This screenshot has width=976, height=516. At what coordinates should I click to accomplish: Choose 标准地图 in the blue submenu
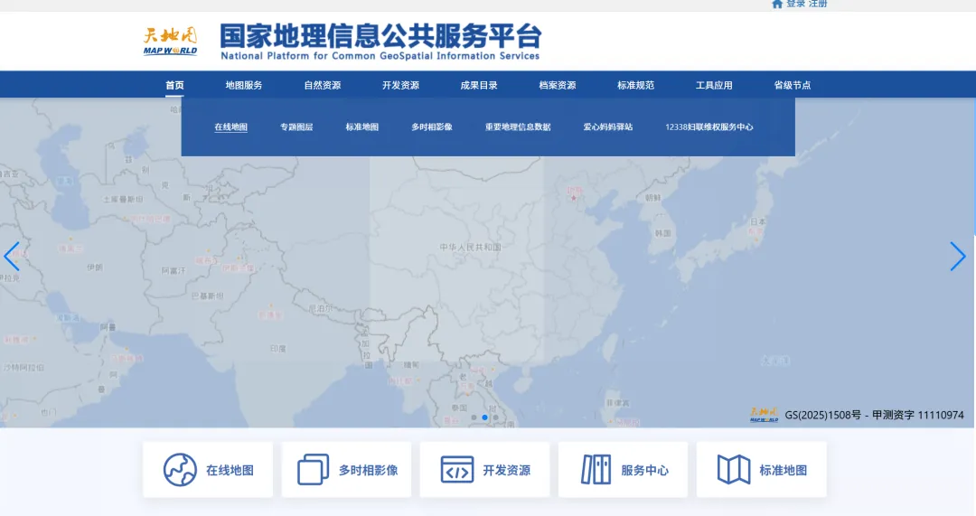coord(362,127)
